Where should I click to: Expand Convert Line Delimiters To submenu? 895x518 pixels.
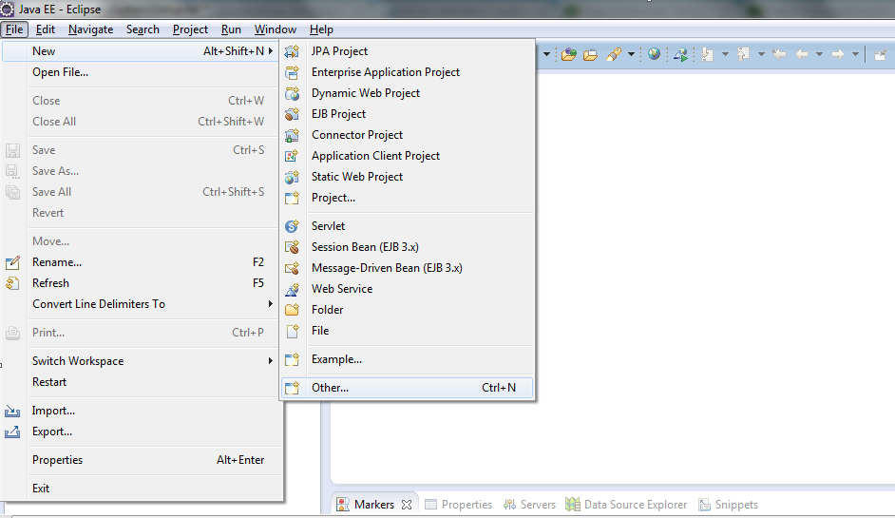[x=270, y=304]
